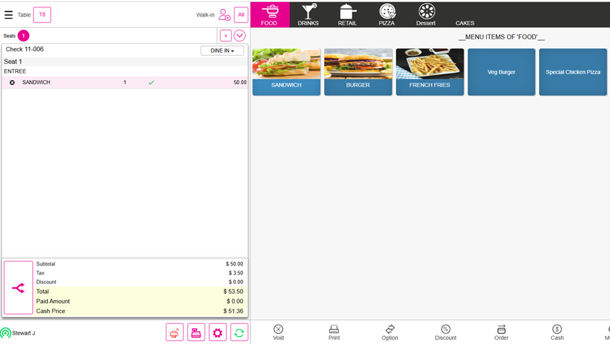Click the split check arrow icon

pyautogui.click(x=18, y=288)
